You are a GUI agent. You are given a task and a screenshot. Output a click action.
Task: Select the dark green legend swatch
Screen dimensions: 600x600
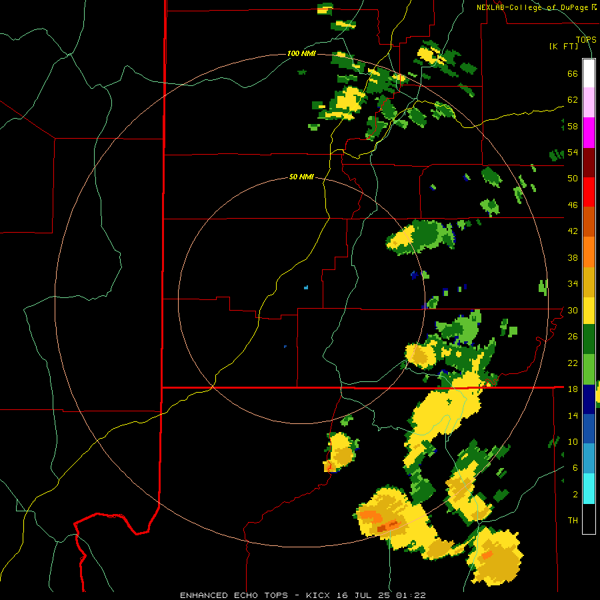click(x=589, y=339)
